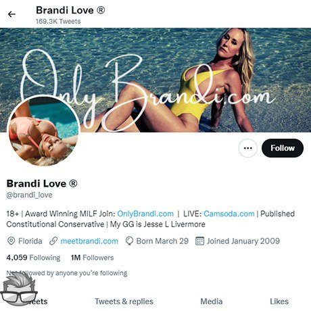View the 4,059 Following list
The width and height of the screenshot is (311, 311).
33,258
